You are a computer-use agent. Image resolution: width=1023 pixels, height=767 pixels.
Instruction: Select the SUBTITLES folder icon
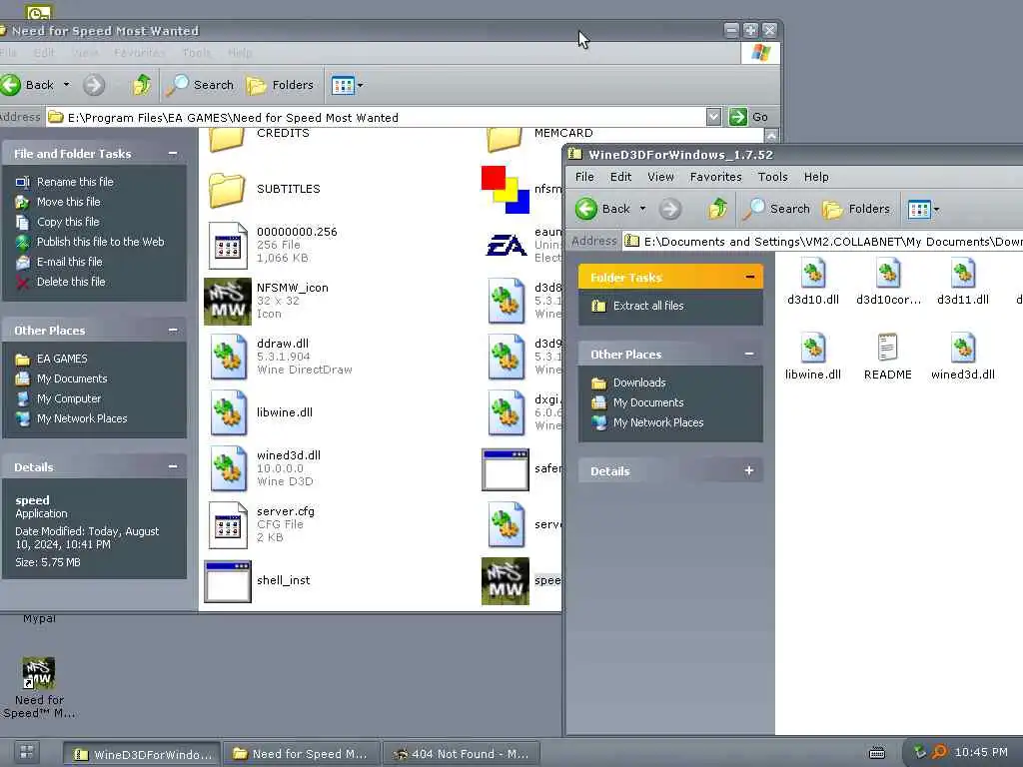pos(227,190)
